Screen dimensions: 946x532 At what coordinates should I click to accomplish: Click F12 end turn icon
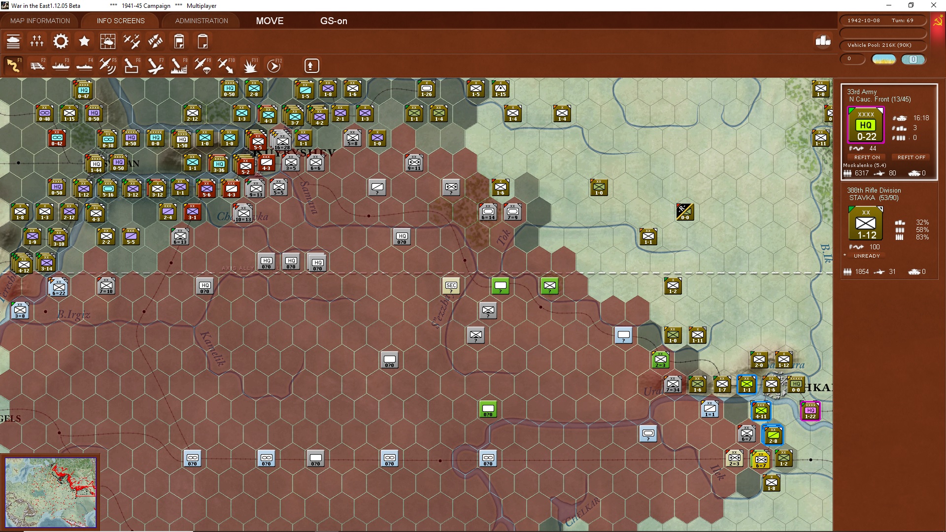[x=274, y=66]
